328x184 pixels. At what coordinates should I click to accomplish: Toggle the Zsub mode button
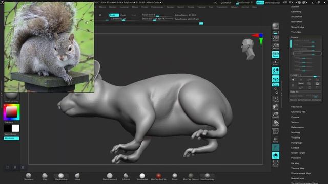click(x=123, y=15)
